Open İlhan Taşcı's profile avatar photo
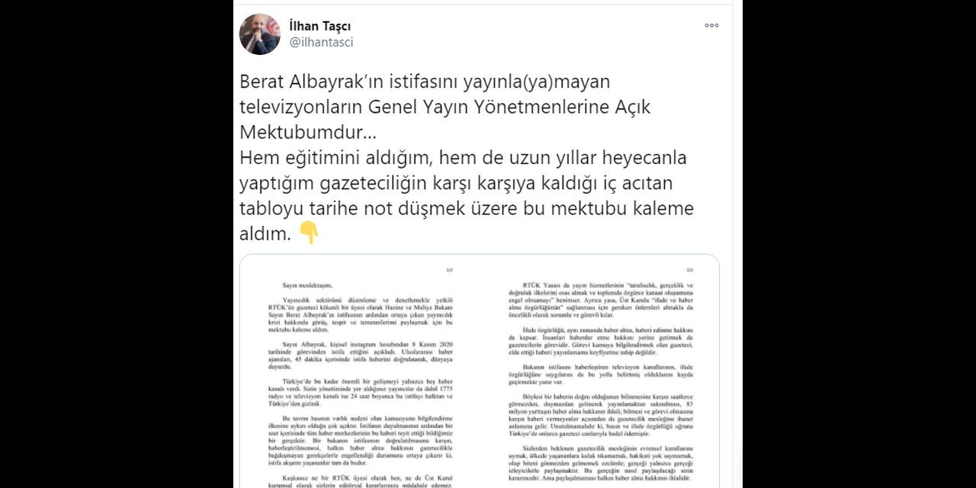This screenshot has height=488, width=976. coord(260,34)
